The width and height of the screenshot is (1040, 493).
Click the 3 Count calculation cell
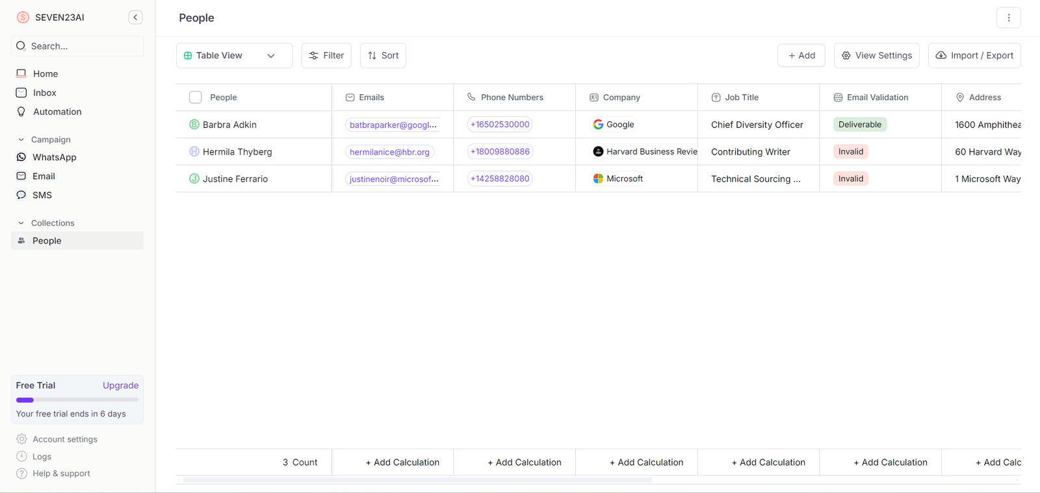click(253, 462)
